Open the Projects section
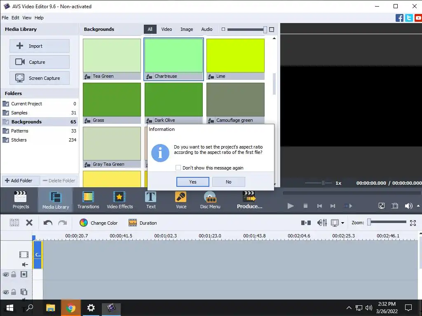The image size is (422, 316). click(21, 200)
